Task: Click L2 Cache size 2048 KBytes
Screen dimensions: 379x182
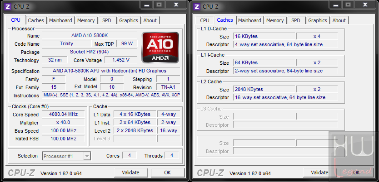Action: pos(264,89)
